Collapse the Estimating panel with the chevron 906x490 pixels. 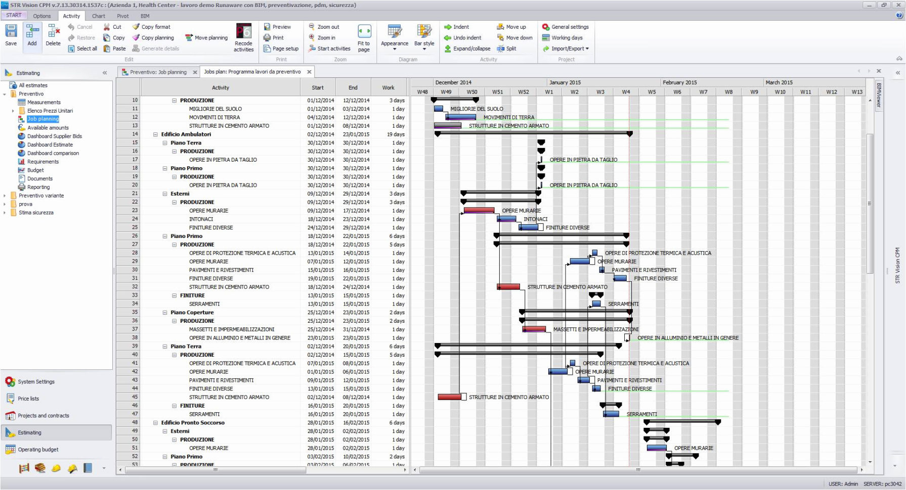click(105, 73)
